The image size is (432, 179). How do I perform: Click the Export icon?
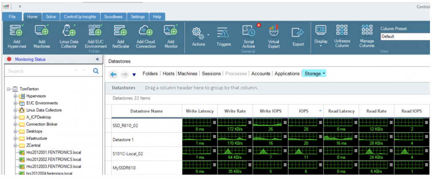point(298,33)
